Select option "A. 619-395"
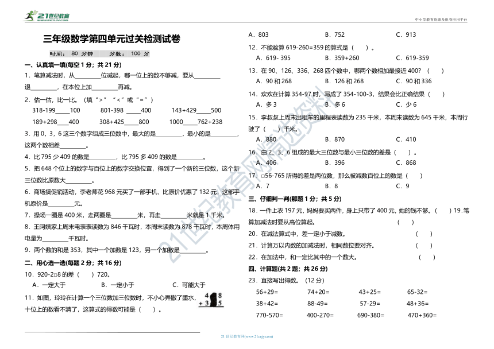This screenshot has height=349, width=494. [x=273, y=58]
